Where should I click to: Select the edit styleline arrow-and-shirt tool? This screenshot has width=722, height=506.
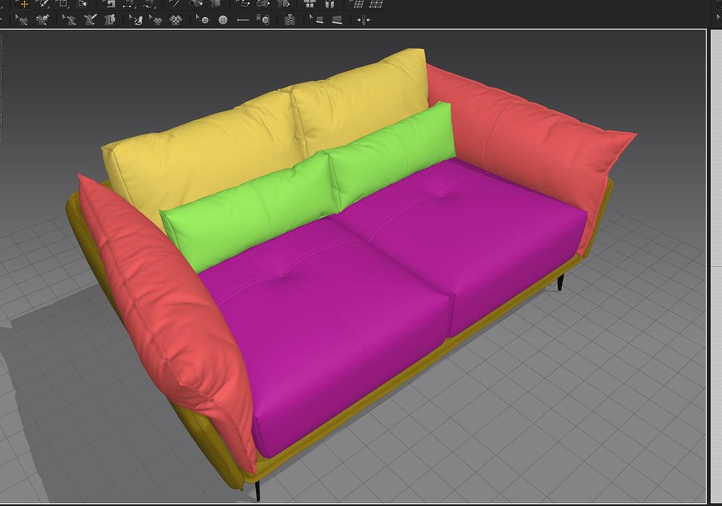[69, 20]
